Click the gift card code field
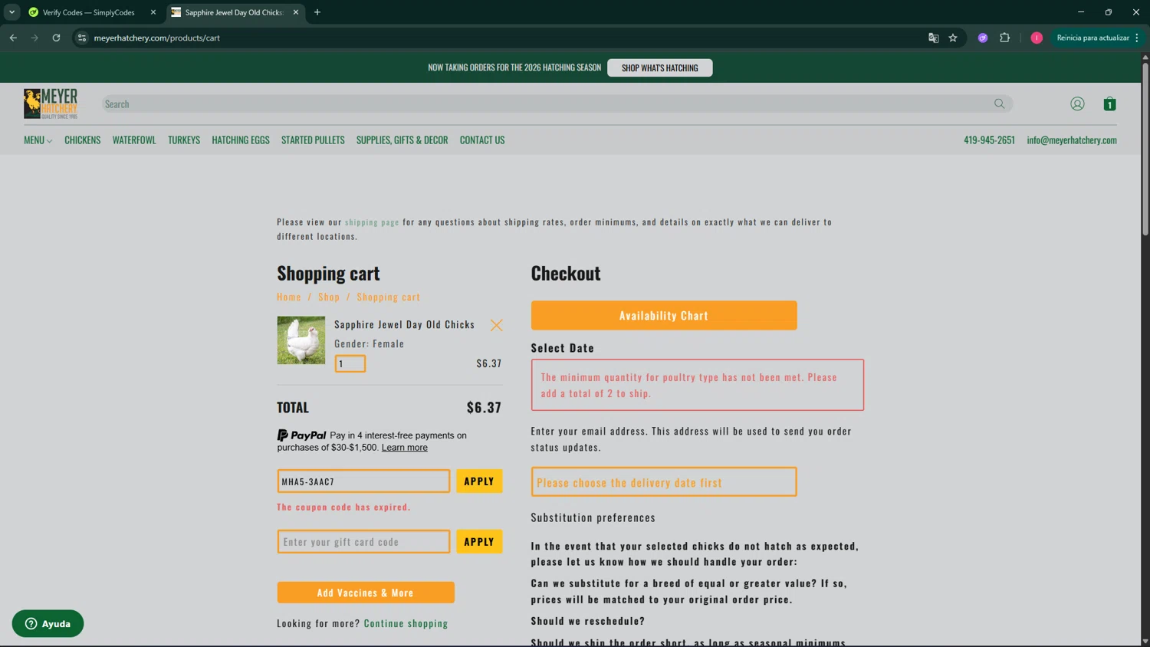The image size is (1150, 647). click(363, 541)
